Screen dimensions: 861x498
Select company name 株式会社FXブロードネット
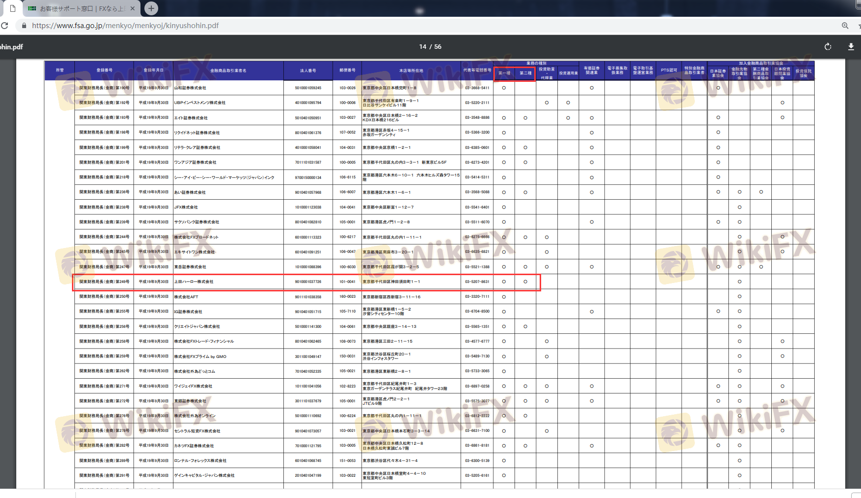coord(196,237)
